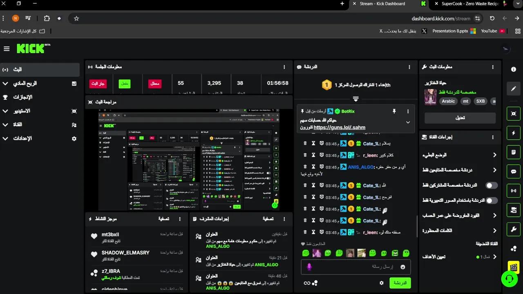Click the shield ban icon on r_leen's كلام كبير message
The height and width of the screenshot is (294, 523).
(322, 155)
